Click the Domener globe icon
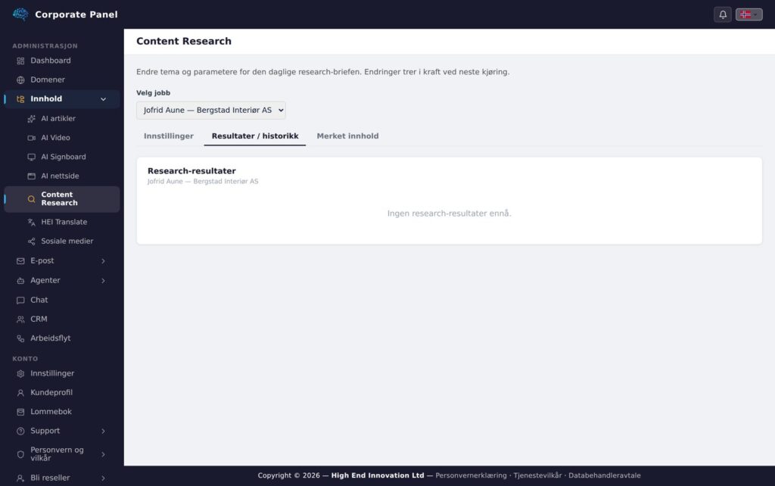 click(20, 80)
